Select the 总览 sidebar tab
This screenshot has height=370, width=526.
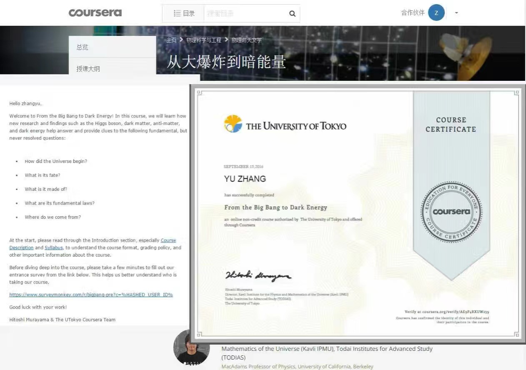pos(112,47)
